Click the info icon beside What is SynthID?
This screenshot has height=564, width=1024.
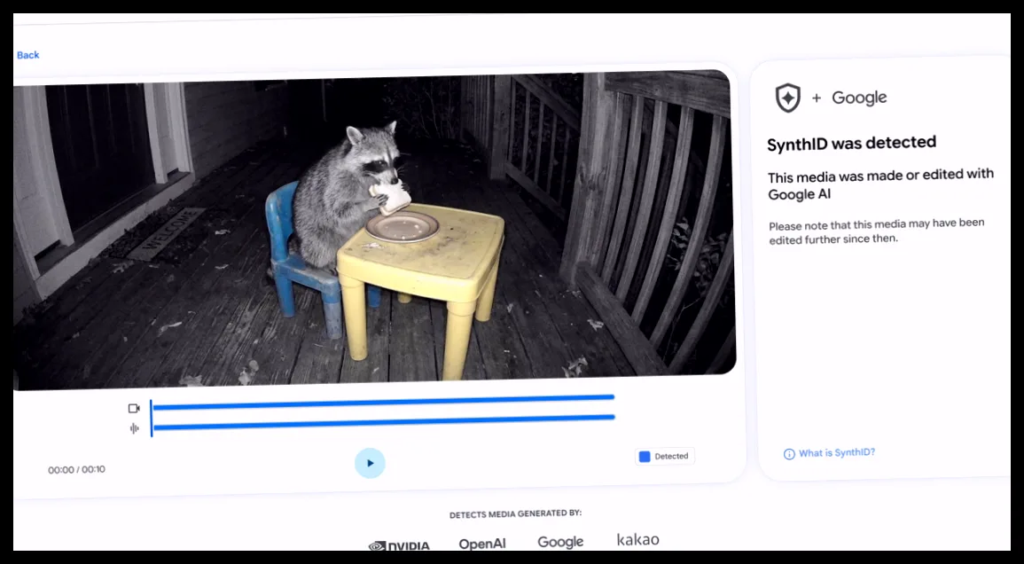(789, 454)
